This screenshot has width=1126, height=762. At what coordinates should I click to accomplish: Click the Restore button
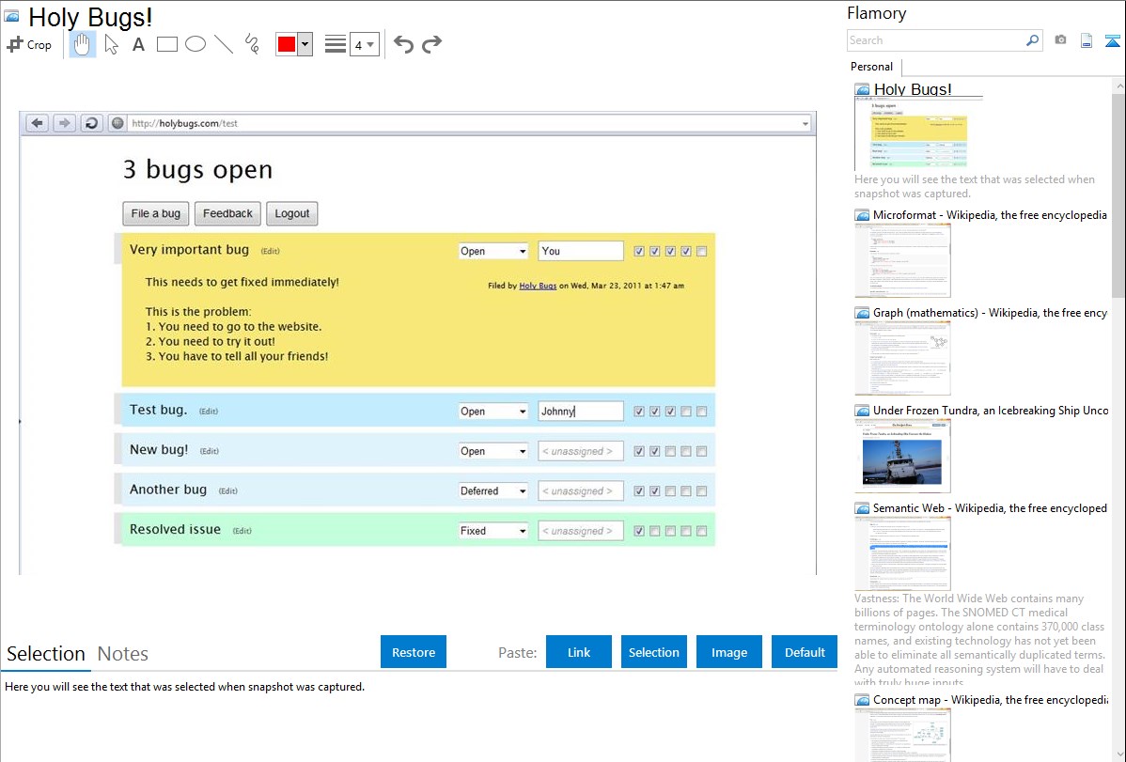click(x=414, y=652)
